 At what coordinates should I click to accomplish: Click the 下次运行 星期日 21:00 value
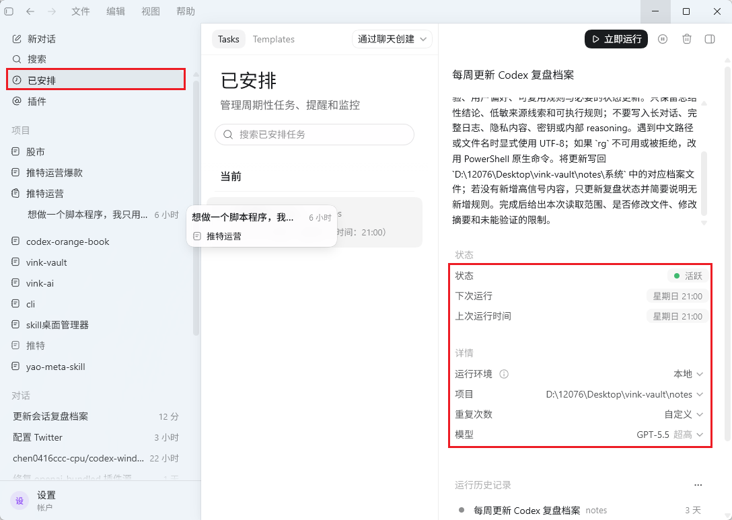coord(677,296)
